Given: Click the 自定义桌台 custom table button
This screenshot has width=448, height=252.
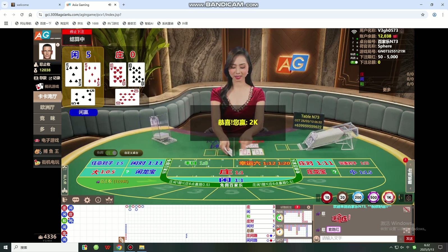Looking at the screenshot, I should (131, 153).
